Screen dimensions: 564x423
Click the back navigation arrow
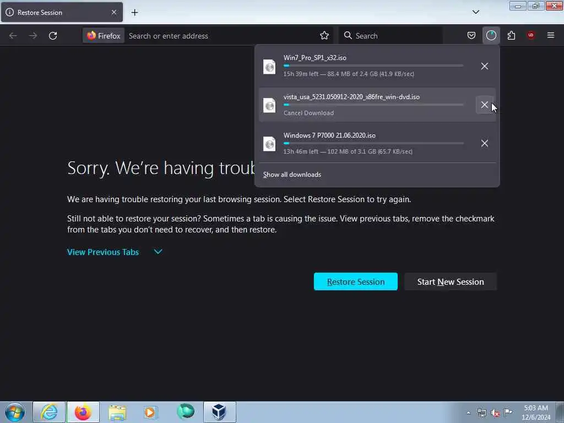[x=13, y=36]
